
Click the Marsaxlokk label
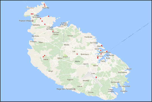tap(115, 82)
